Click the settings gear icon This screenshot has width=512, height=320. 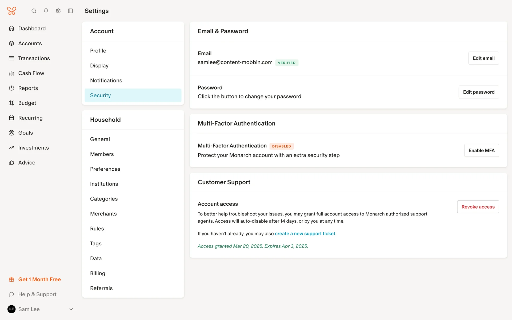point(58,11)
